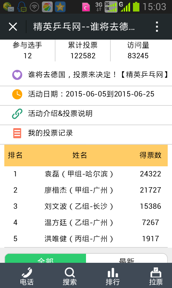
Task: Tap the purple heart icon
Action: pos(17,75)
